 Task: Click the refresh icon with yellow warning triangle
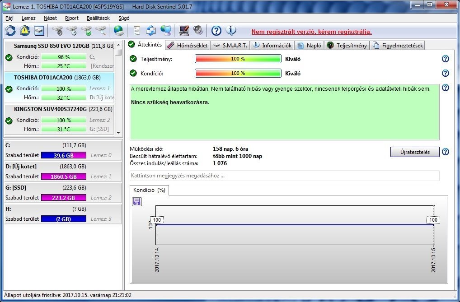[x=25, y=31]
